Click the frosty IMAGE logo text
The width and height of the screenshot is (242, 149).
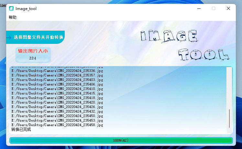tap(169, 36)
